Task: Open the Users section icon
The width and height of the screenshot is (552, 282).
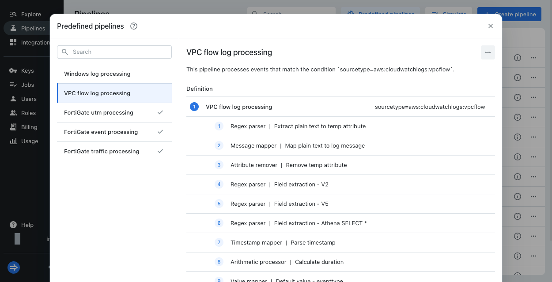Action: 13,99
